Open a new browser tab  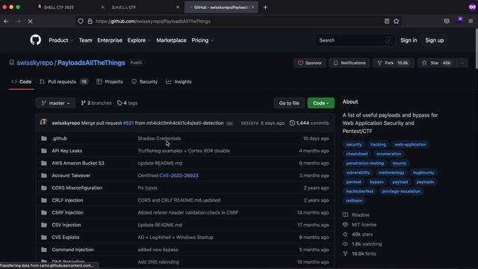[265, 7]
